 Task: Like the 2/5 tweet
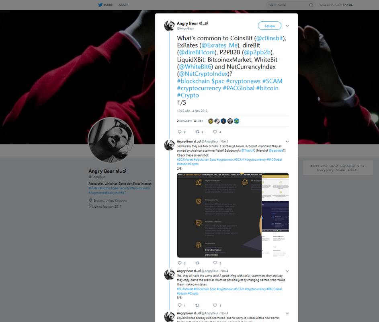pyautogui.click(x=215, y=263)
